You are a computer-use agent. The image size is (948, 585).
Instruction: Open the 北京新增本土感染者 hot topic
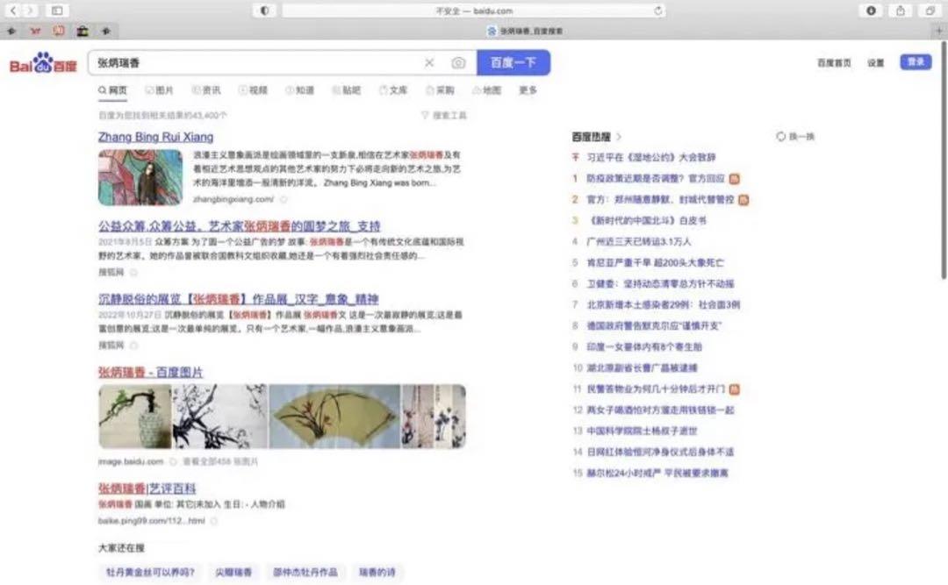(x=664, y=304)
